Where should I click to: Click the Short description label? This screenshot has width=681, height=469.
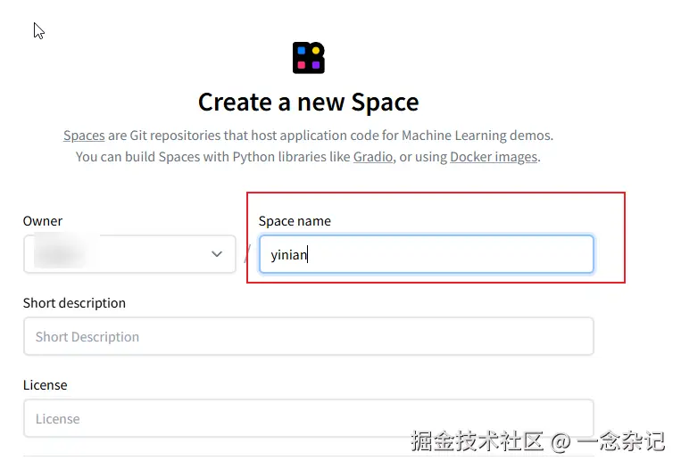point(74,303)
